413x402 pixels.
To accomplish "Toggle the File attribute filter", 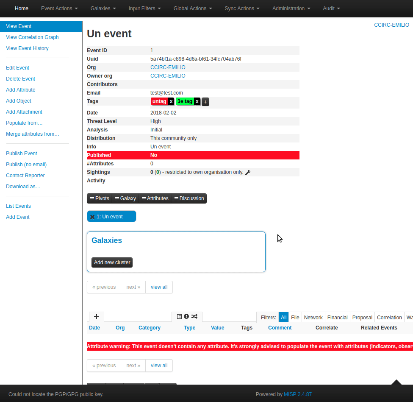I will click(x=295, y=317).
